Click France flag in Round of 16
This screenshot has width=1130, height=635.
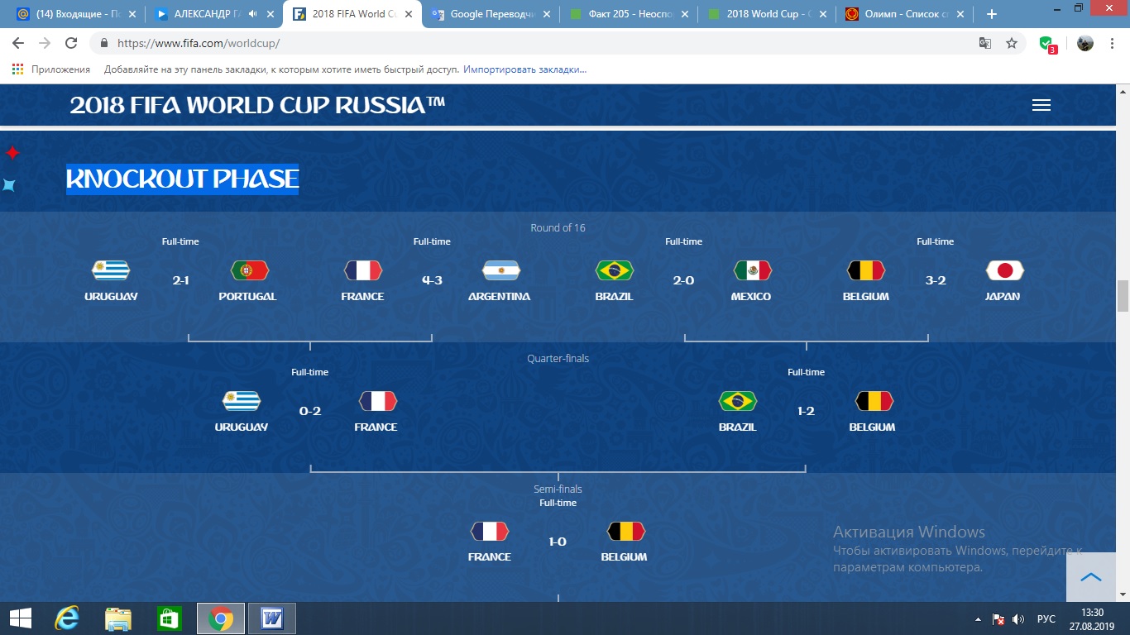coord(362,270)
